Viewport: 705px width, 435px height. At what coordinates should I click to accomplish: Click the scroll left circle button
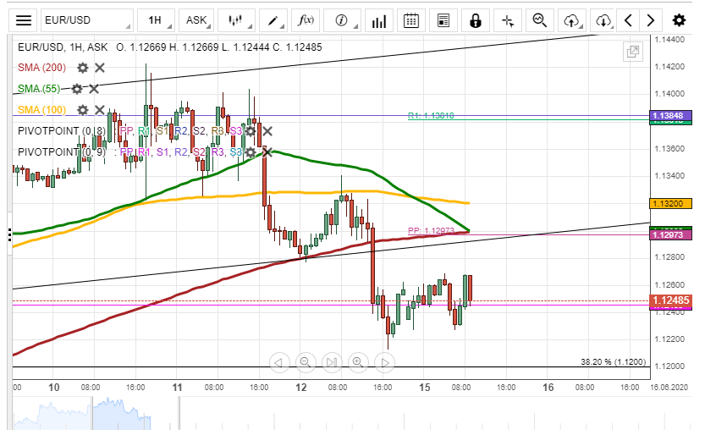(x=278, y=362)
